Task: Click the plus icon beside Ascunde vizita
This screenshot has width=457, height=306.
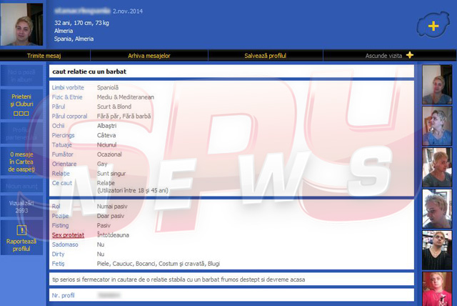Action: pyautogui.click(x=410, y=55)
